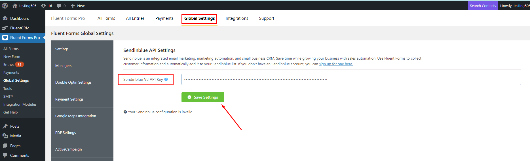Open the Support tab
Viewport: 530px width, 161px height.
click(267, 18)
